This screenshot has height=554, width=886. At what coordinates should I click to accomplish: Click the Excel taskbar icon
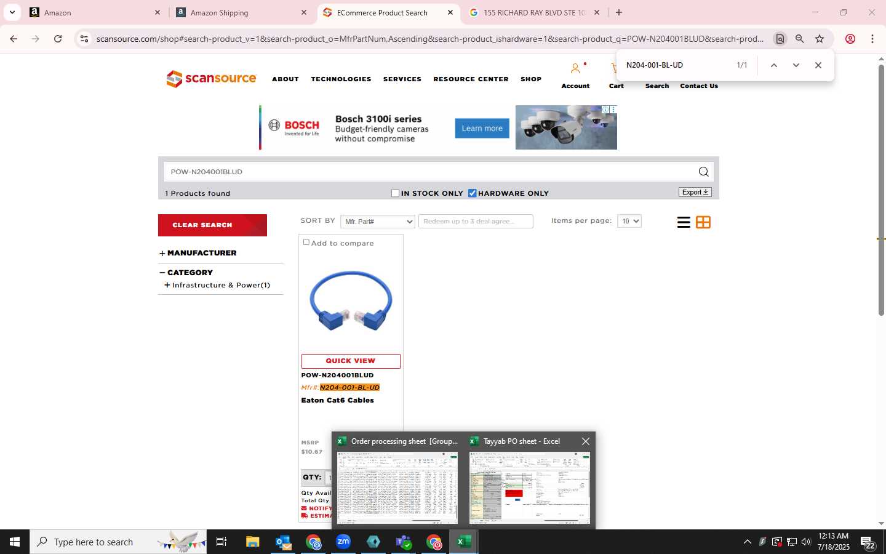464,542
